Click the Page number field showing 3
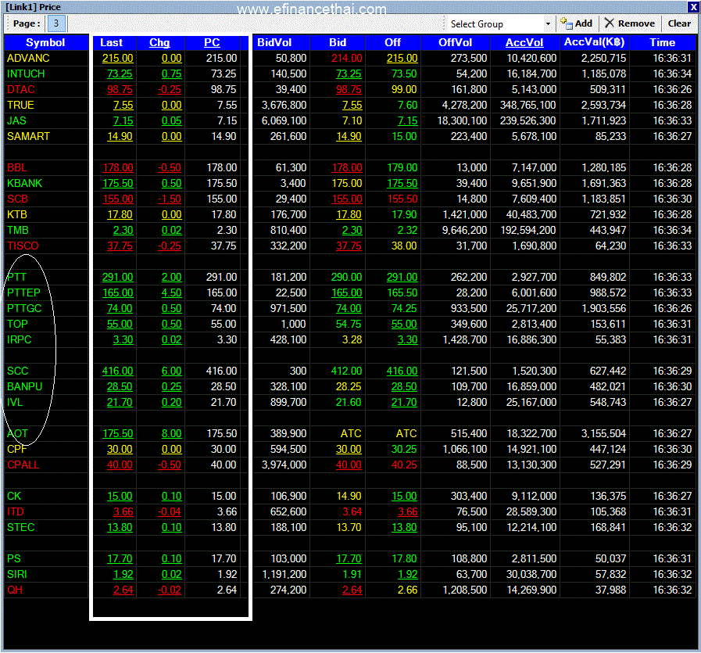701x653 pixels. pyautogui.click(x=56, y=23)
